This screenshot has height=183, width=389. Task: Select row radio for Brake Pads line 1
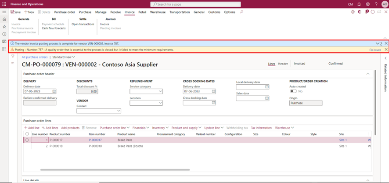(x=27, y=140)
